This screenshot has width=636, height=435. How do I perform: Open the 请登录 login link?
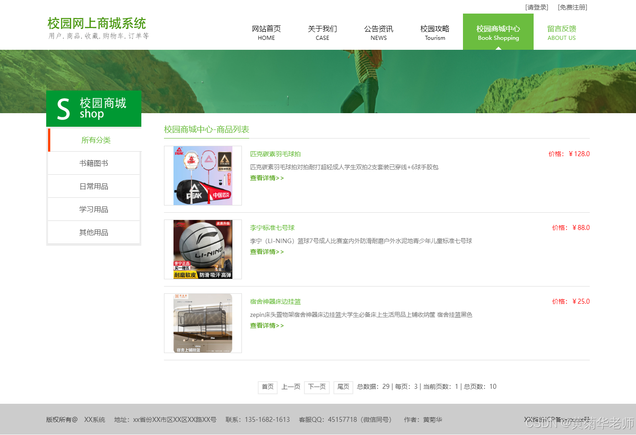click(537, 7)
